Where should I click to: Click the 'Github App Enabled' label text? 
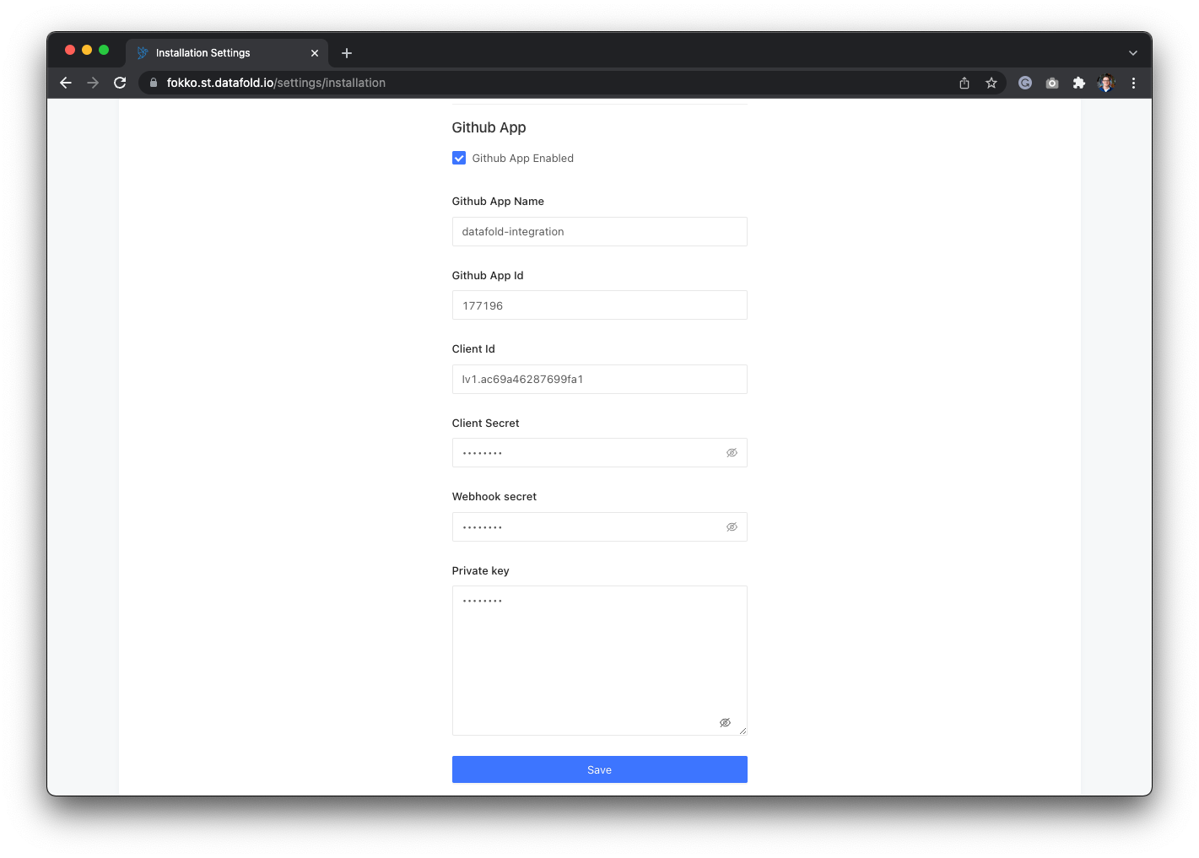(522, 159)
